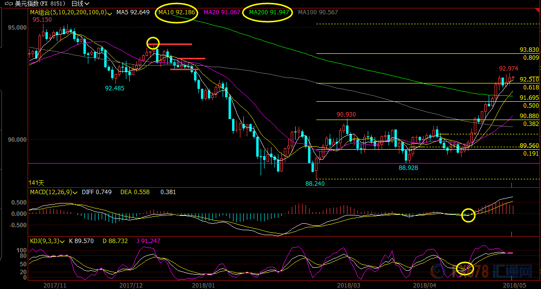Click the 0.381 MACD histogram value
This screenshot has height=289, width=541.
pos(168,192)
